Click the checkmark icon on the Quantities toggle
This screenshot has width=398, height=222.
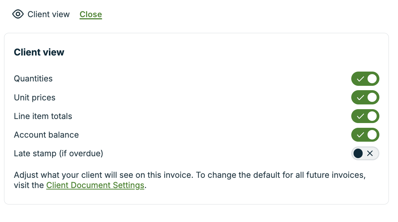(x=360, y=79)
